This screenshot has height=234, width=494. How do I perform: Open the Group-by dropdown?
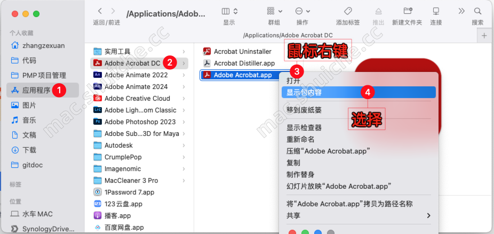pyautogui.click(x=274, y=11)
